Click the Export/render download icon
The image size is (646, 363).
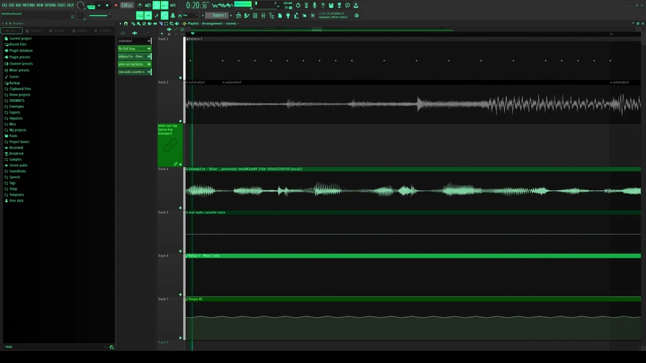point(356,6)
